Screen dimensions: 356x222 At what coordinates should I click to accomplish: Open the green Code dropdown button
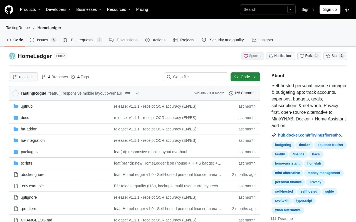click(245, 77)
